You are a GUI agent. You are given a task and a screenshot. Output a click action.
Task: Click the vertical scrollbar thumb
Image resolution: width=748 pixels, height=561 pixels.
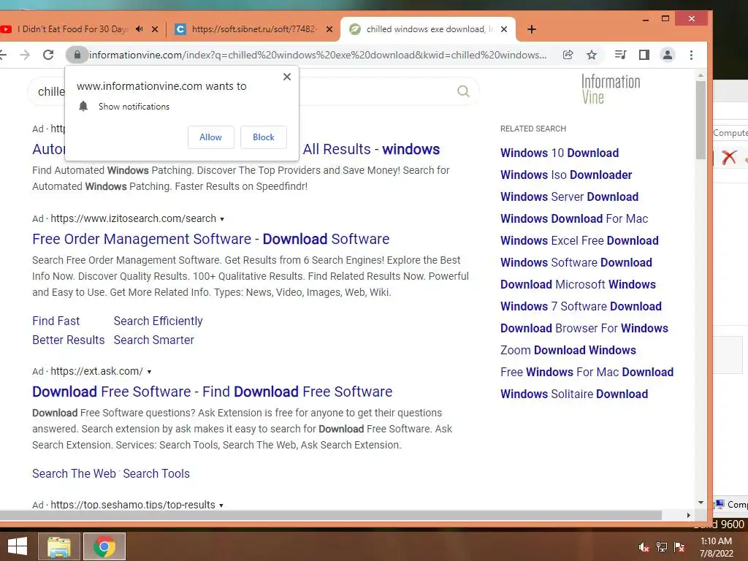point(701,119)
